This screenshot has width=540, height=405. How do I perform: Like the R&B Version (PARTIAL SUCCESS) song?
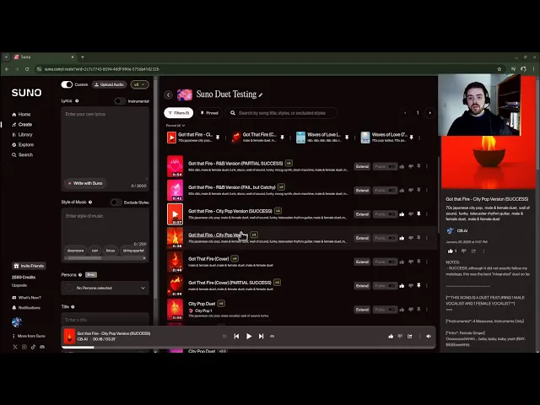point(402,167)
